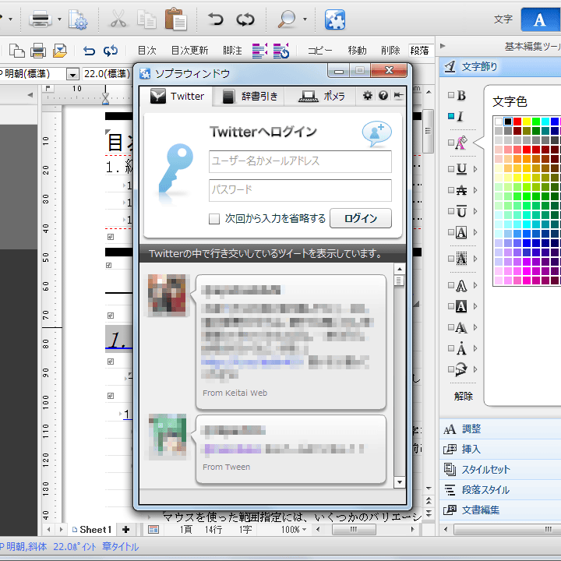
Task: Collapse the 基本編集ツール palette arrow
Action: pos(443,46)
